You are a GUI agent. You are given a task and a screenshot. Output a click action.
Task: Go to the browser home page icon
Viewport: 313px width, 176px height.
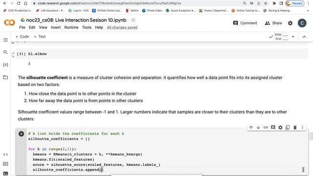coord(25,3)
